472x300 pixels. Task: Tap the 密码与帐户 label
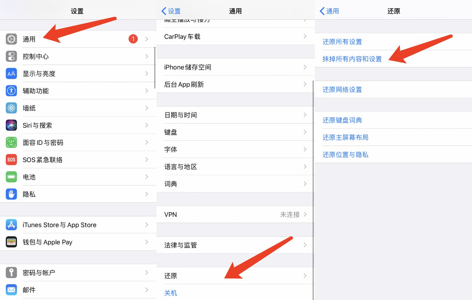[x=39, y=273]
